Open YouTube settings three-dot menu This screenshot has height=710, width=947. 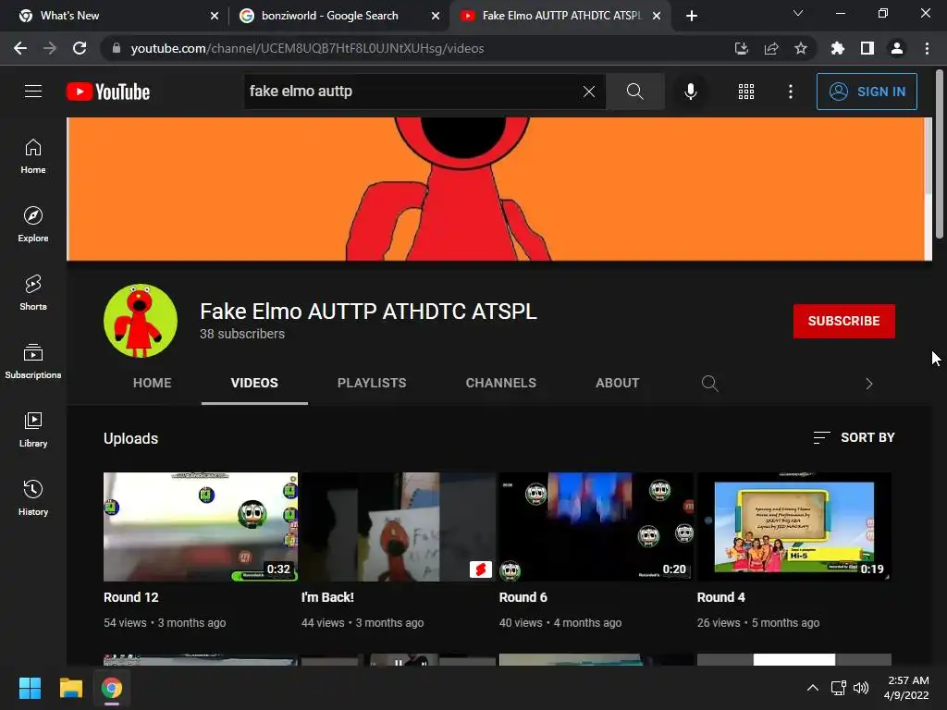[x=791, y=92]
